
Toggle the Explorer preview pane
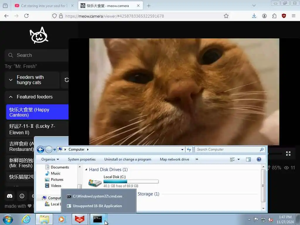point(248,159)
